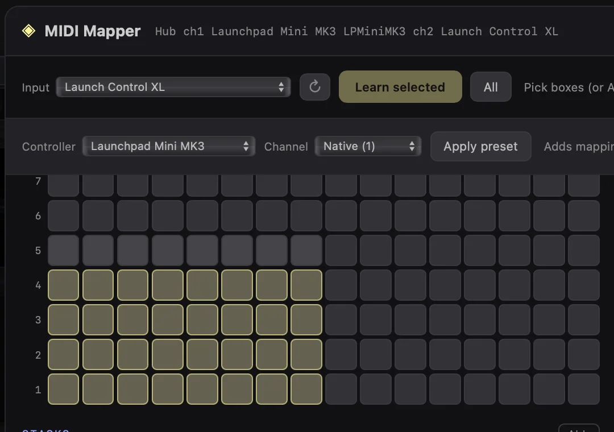Viewport: 614px width, 432px height.
Task: Select the ninth pad in row 4
Action: click(341, 285)
